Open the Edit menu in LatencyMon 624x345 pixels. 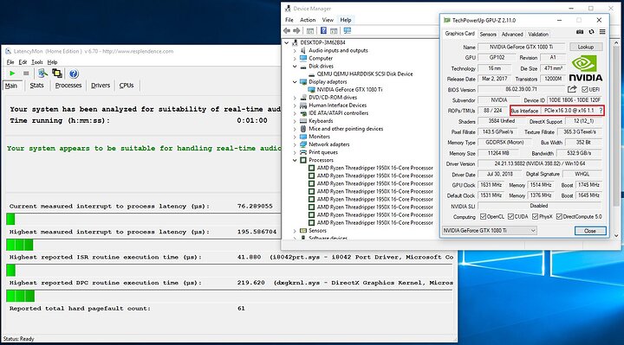[23, 62]
